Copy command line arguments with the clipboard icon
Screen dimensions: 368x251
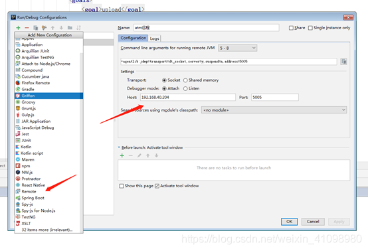pyautogui.click(x=344, y=62)
